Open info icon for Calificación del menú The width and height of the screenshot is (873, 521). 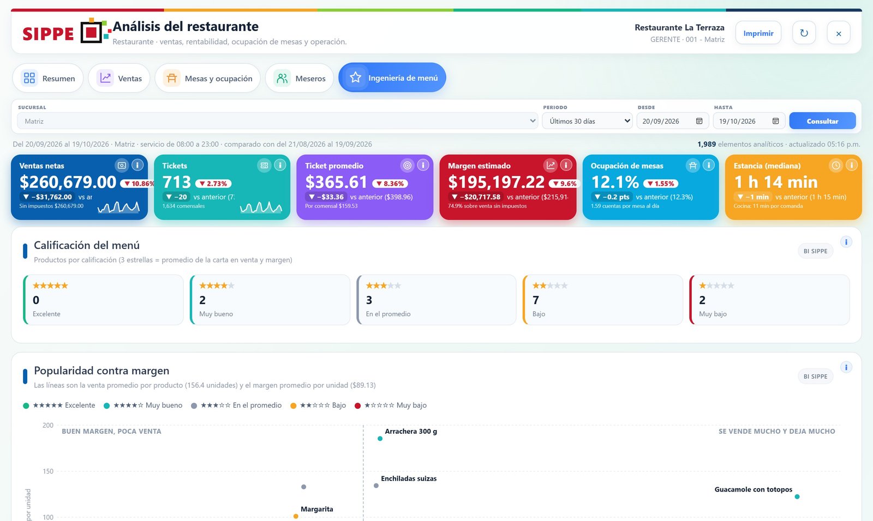pos(846,242)
